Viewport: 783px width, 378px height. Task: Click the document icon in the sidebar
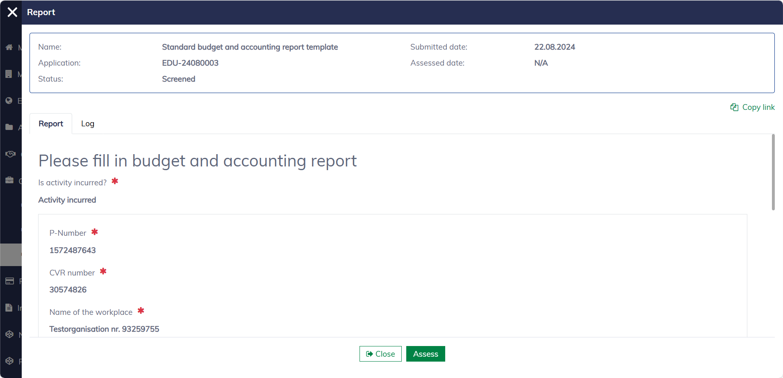point(9,308)
